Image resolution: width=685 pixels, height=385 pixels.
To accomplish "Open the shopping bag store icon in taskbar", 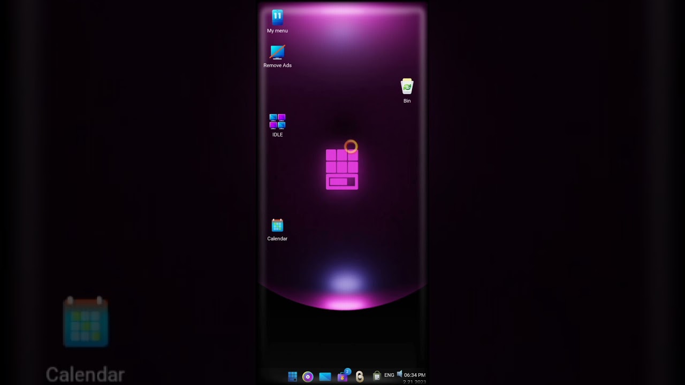I will tap(377, 376).
